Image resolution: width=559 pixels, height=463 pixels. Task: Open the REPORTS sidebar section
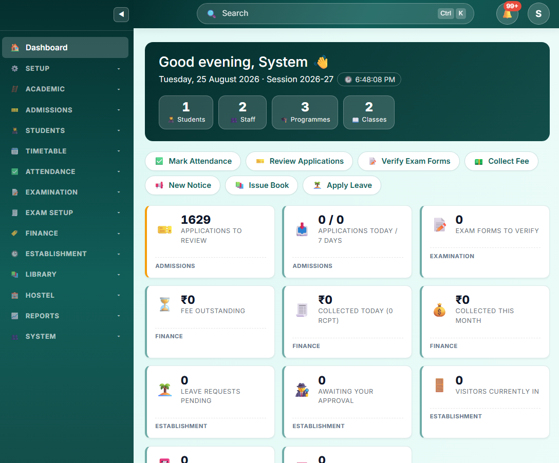click(65, 316)
